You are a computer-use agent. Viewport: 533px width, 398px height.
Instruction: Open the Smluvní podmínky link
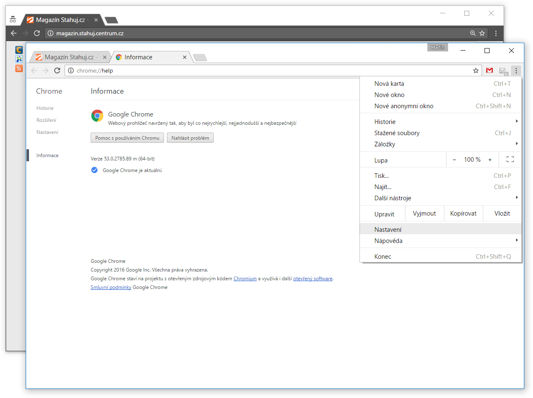111,287
